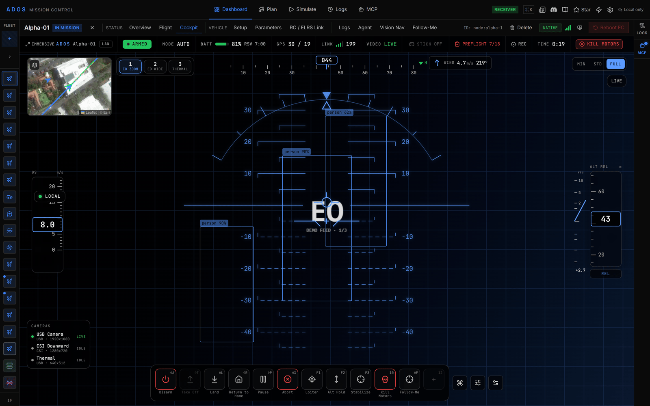The width and height of the screenshot is (650, 406).
Task: Open the Cockpit tab
Action: pyautogui.click(x=188, y=28)
